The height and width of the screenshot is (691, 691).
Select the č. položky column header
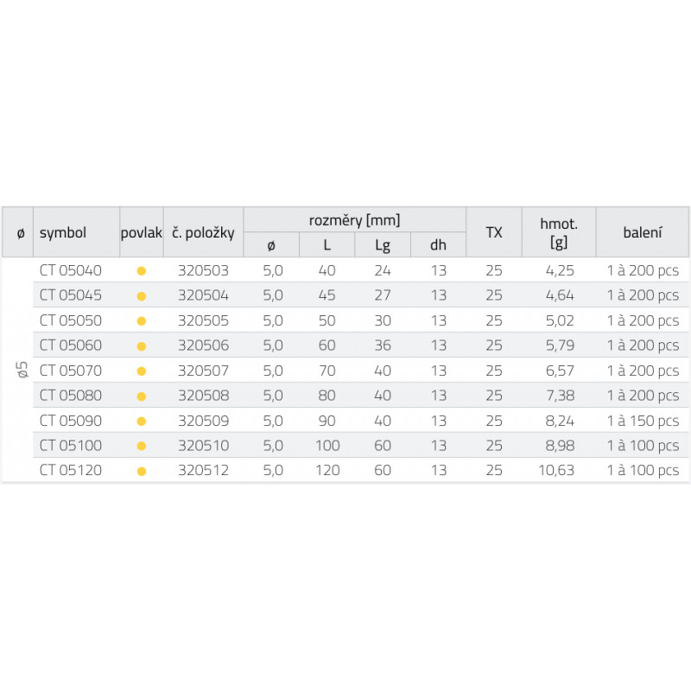(203, 232)
